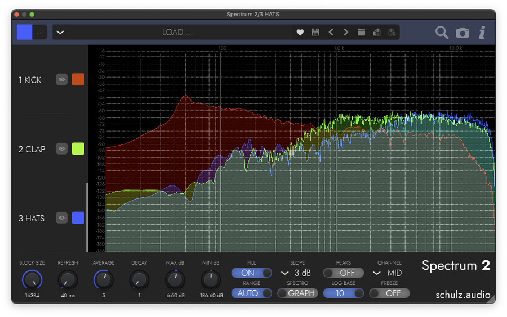Click the paste preset clipboard icon
This screenshot has height=317, width=507.
392,32
